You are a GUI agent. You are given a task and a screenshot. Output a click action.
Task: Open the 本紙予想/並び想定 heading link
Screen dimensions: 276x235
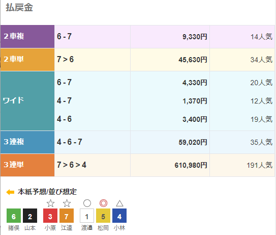pos(47,192)
